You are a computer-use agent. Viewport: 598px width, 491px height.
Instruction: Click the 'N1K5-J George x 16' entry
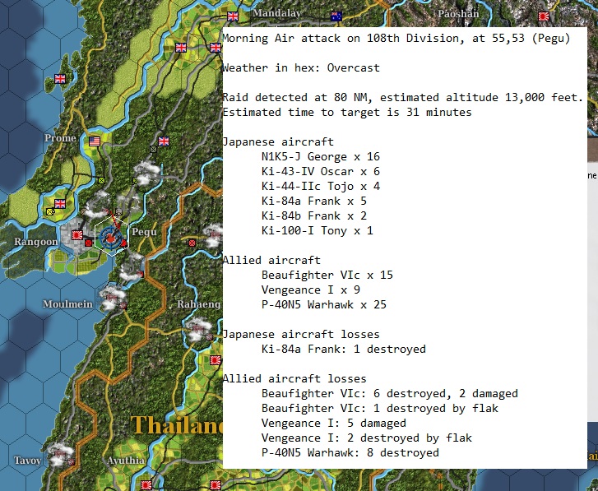click(x=321, y=157)
